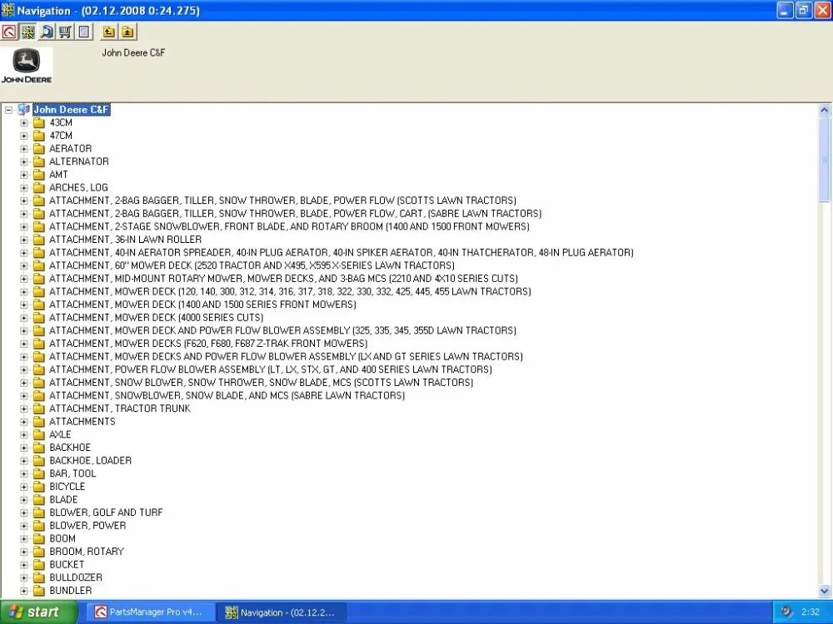The height and width of the screenshot is (624, 833).
Task: Expand the BLOWER, POWER node
Action: point(24,526)
